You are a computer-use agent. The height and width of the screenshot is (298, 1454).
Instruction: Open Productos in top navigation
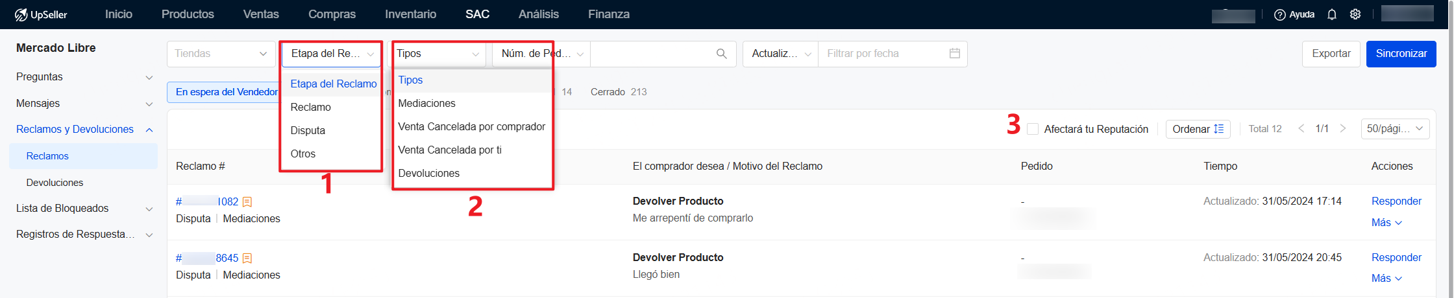188,14
